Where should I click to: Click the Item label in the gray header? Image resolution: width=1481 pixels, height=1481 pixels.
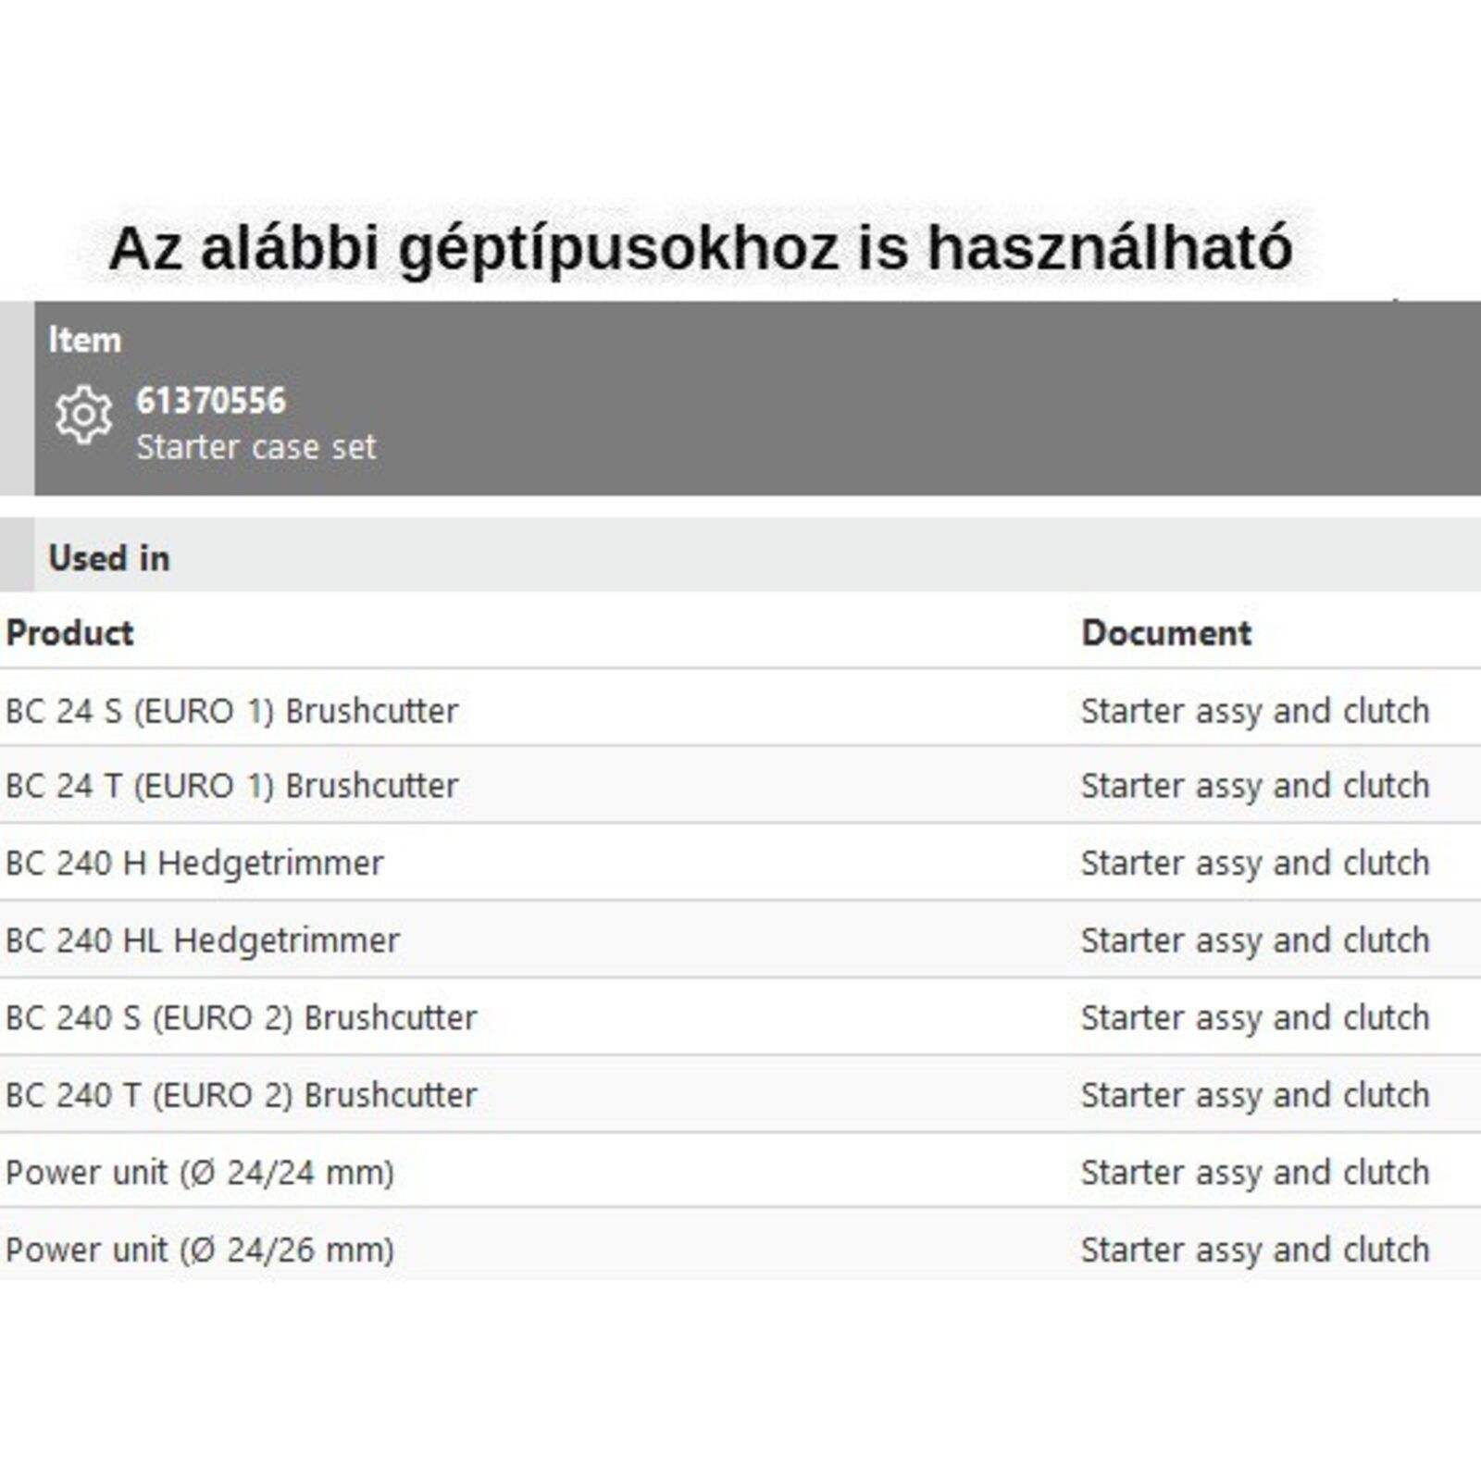85,340
